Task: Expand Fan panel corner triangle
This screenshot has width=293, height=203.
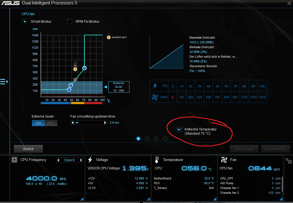Action: [x=281, y=199]
